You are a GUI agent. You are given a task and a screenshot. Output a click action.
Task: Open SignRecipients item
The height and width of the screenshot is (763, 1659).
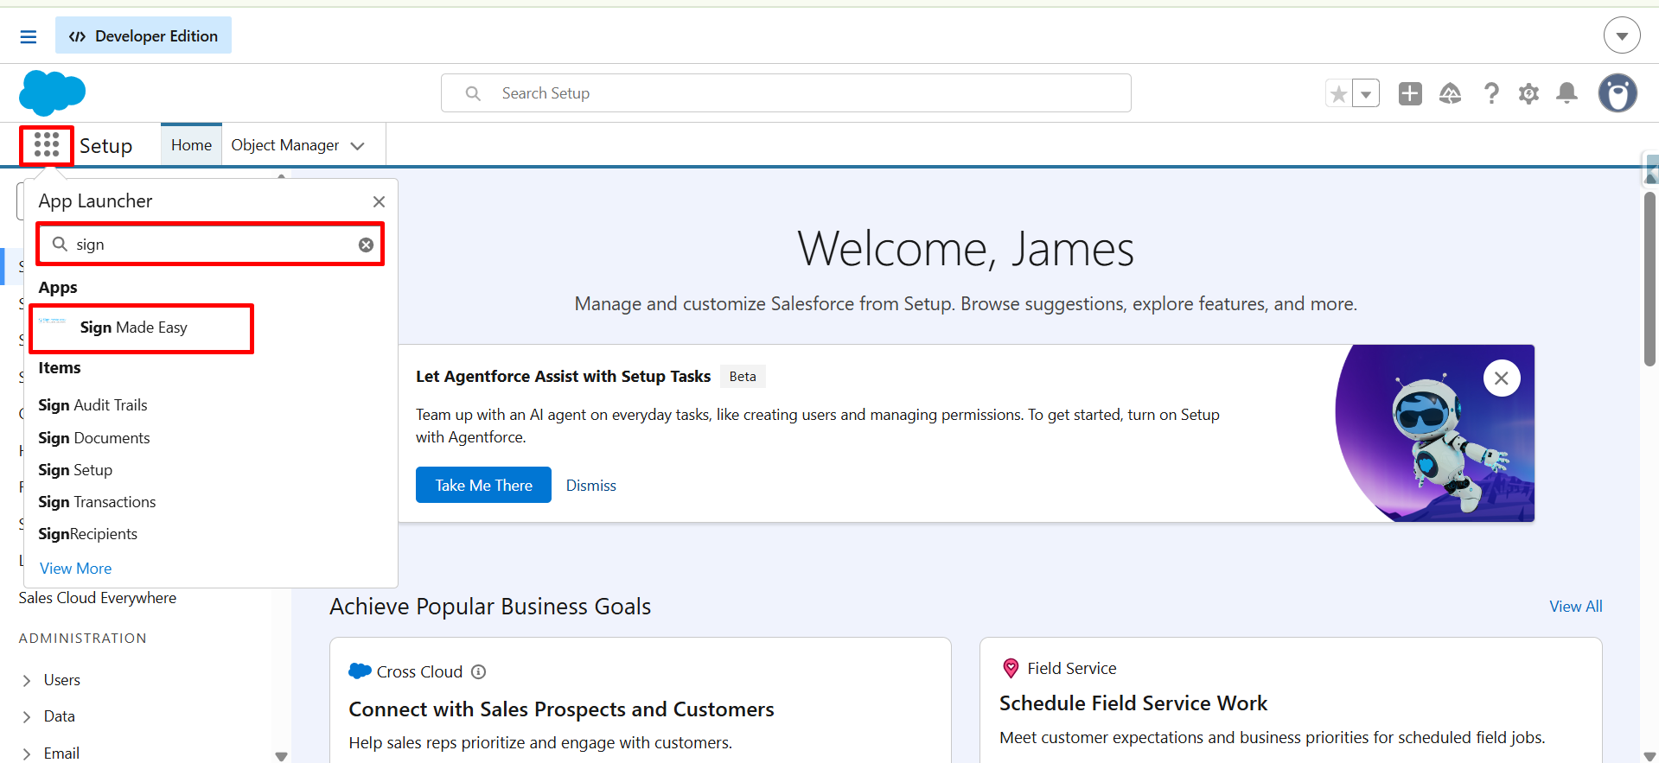click(87, 534)
